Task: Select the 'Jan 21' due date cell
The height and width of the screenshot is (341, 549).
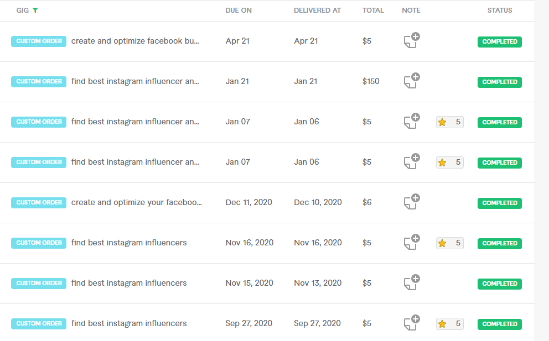Action: click(237, 81)
